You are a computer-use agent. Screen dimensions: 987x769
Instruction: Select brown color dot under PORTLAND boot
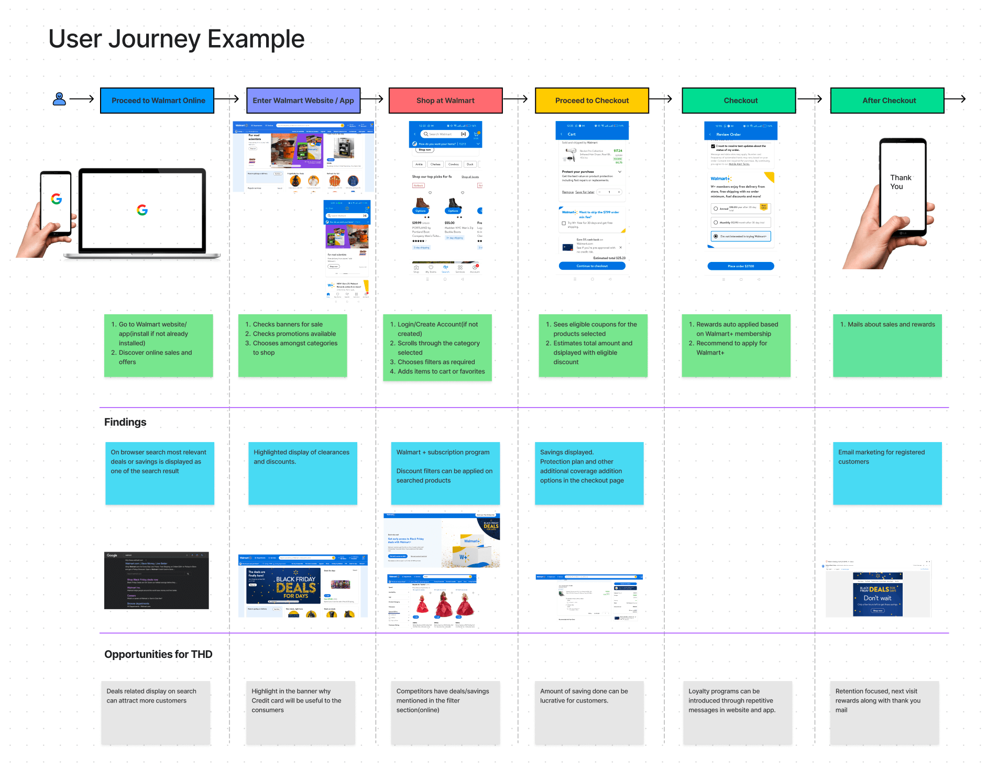tap(425, 217)
